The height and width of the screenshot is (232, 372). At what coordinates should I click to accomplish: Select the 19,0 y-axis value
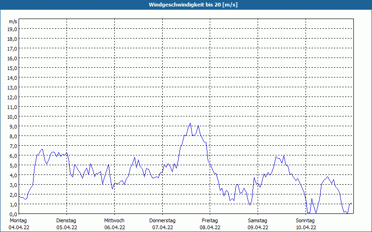[x=12, y=29]
